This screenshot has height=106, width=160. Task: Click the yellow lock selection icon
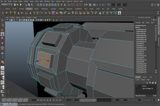(x=62, y=5)
